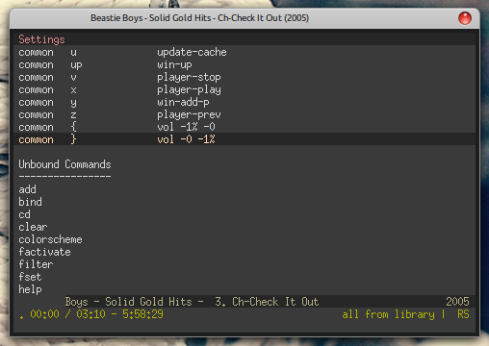Select the 'vol -1% -0' binding row
489x346 pixels.
pos(244,127)
